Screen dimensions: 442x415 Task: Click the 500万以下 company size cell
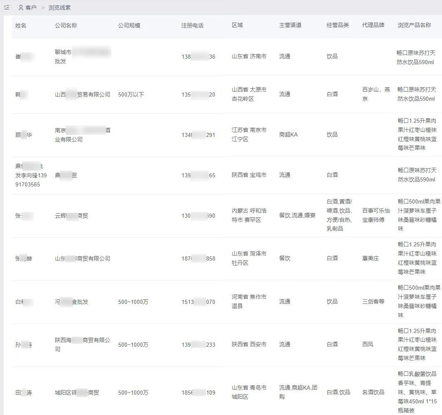131,94
